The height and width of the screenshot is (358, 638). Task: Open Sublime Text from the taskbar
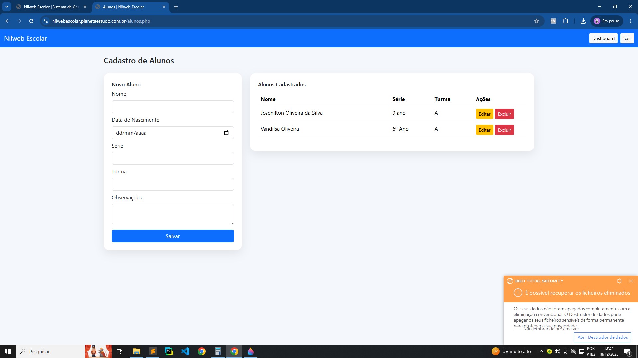point(153,351)
